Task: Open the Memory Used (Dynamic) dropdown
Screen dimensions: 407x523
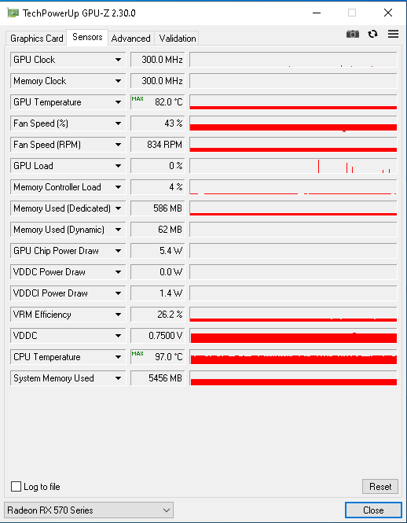Action: click(118, 230)
